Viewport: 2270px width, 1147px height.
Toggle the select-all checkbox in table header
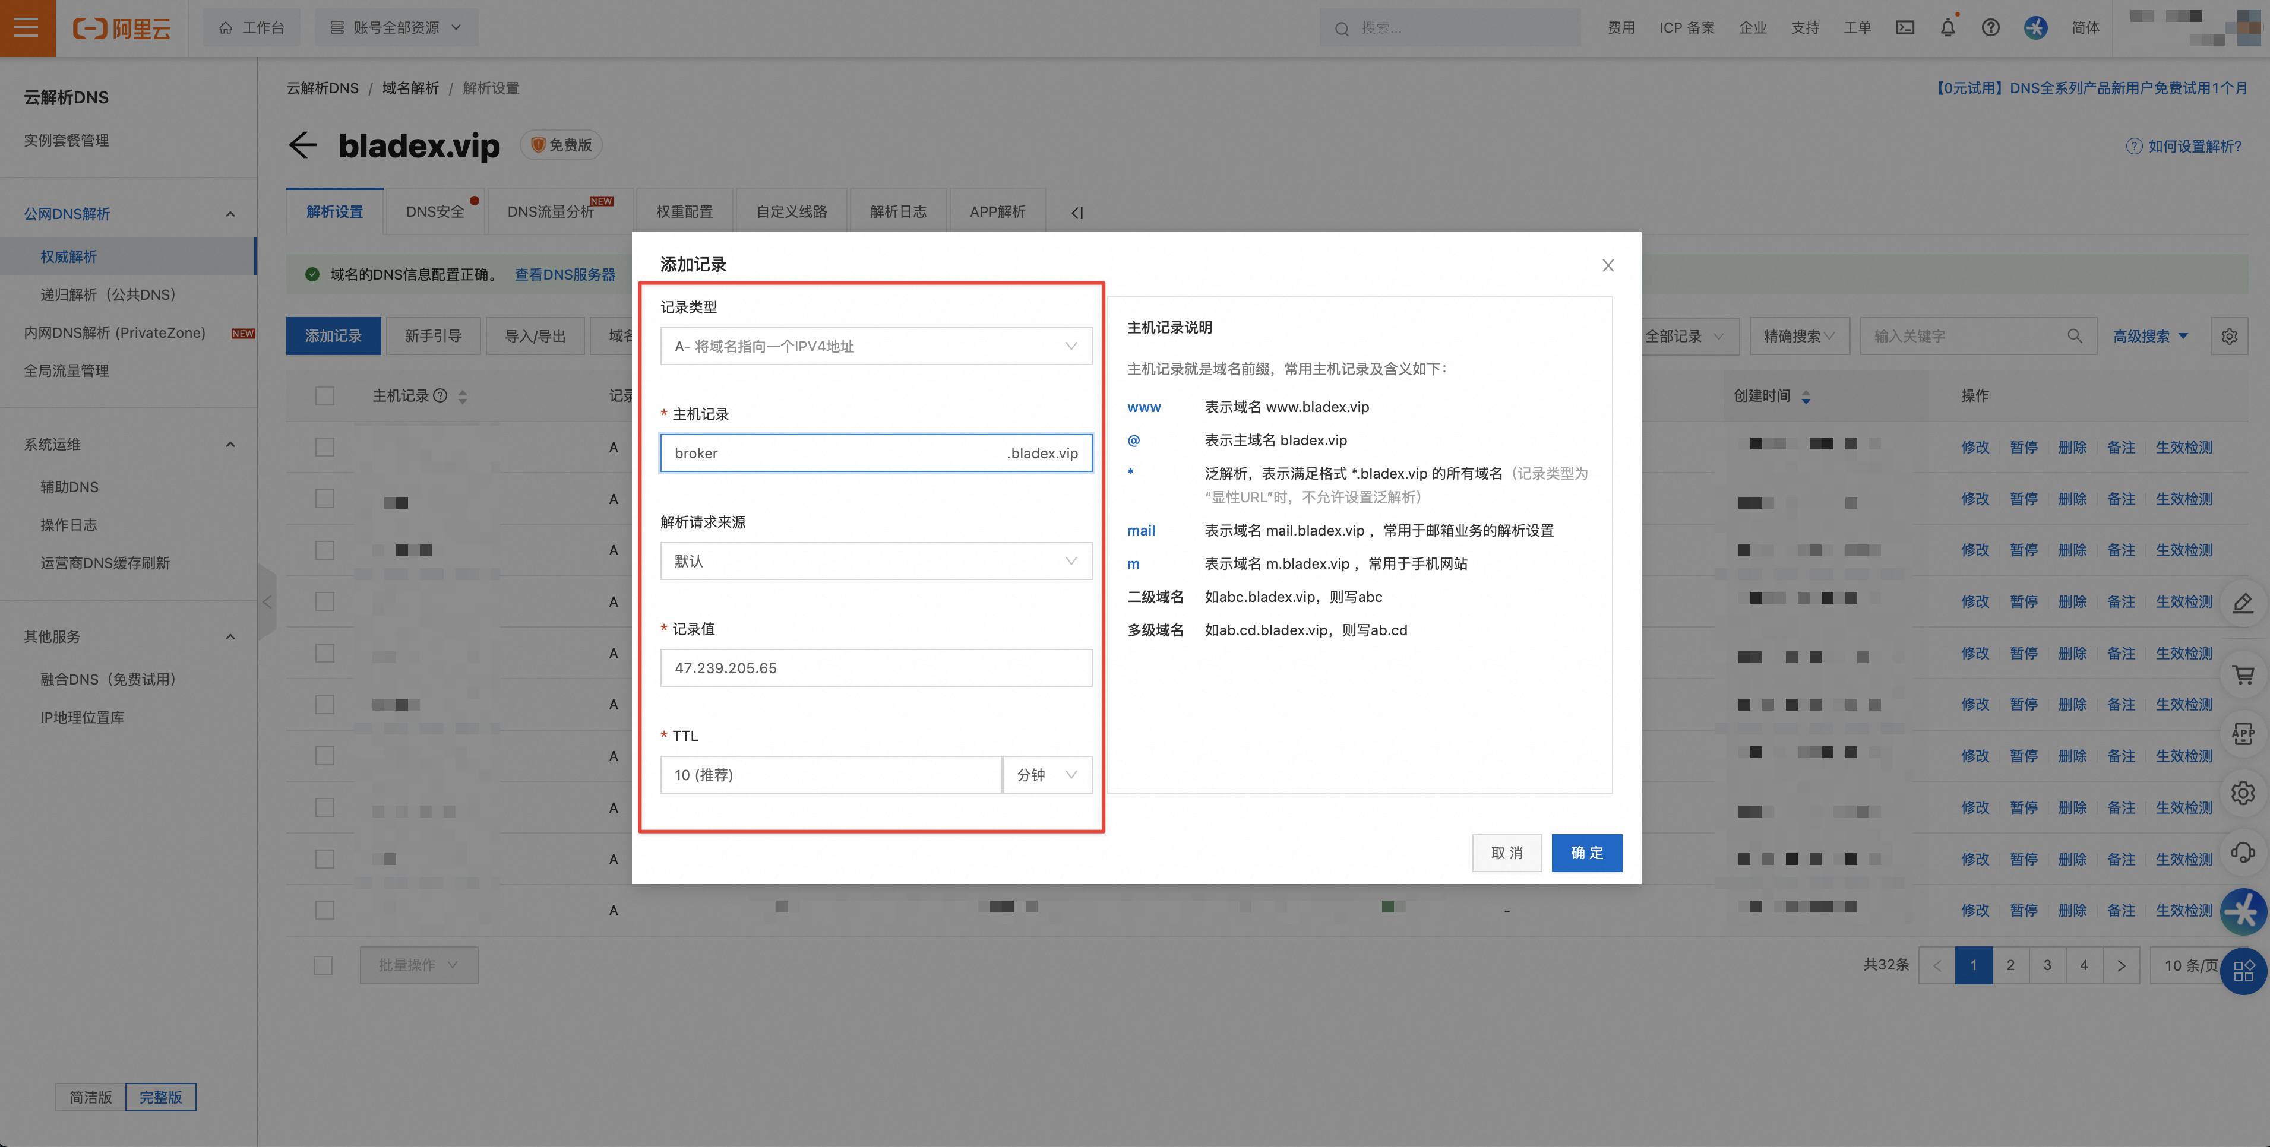tap(324, 395)
